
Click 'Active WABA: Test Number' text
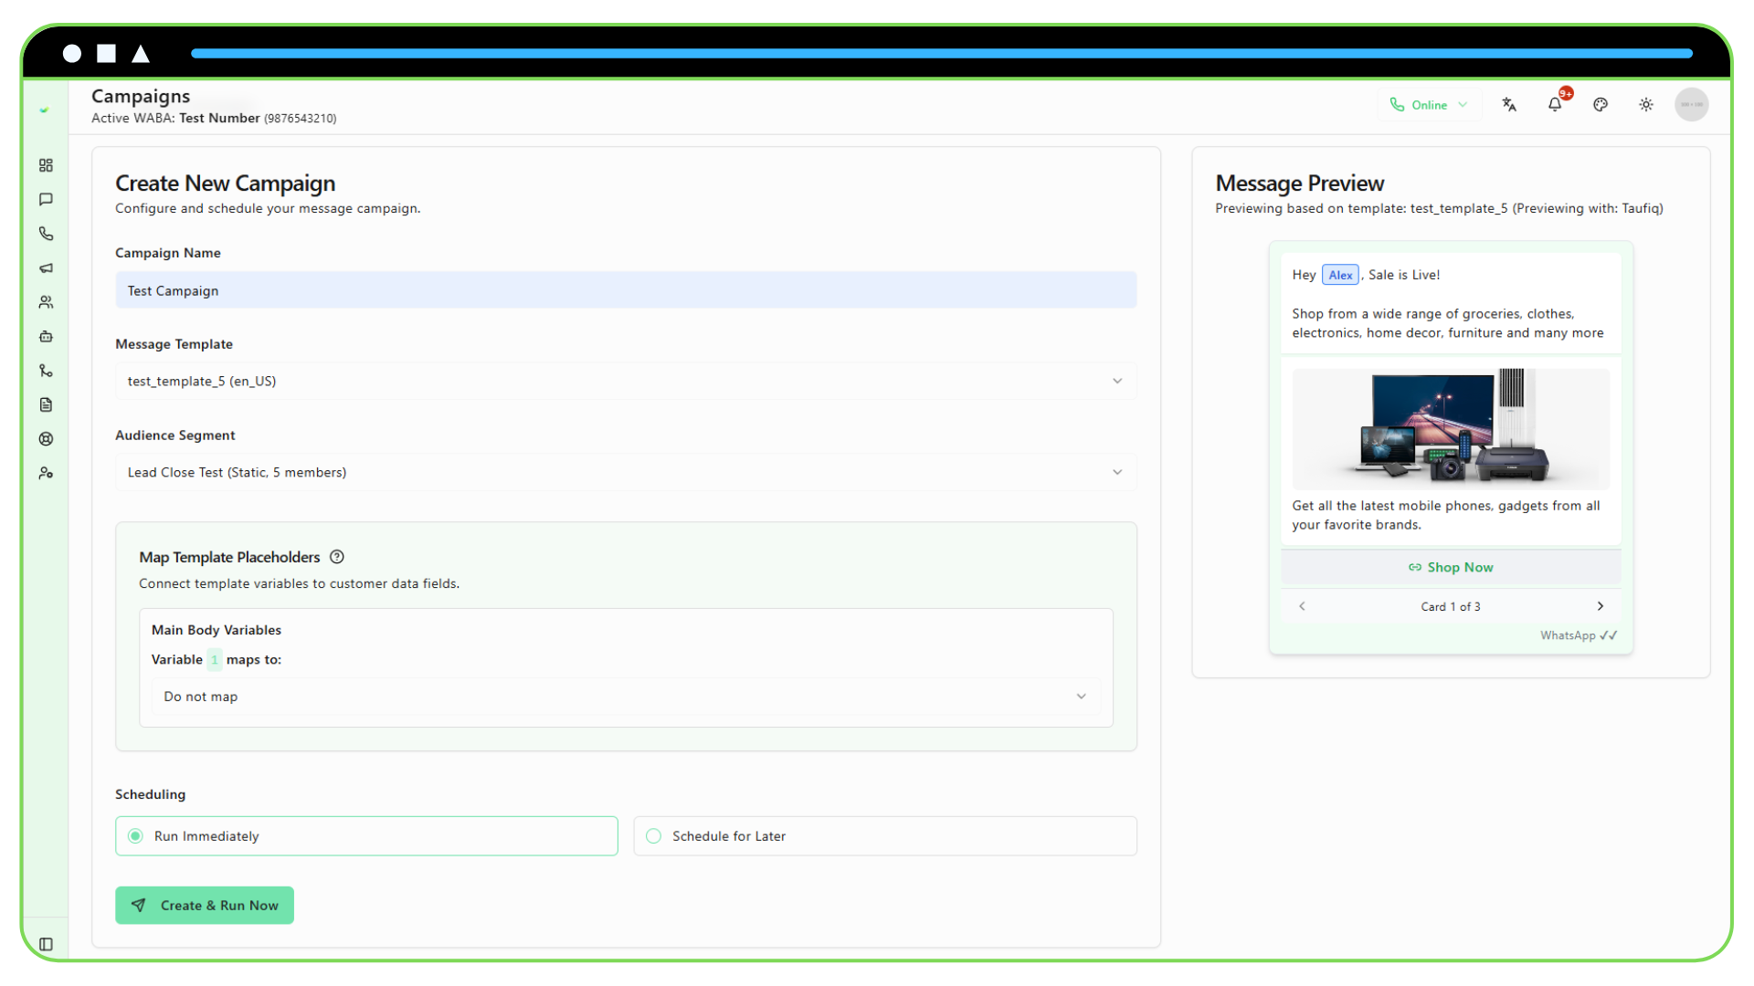[175, 119]
